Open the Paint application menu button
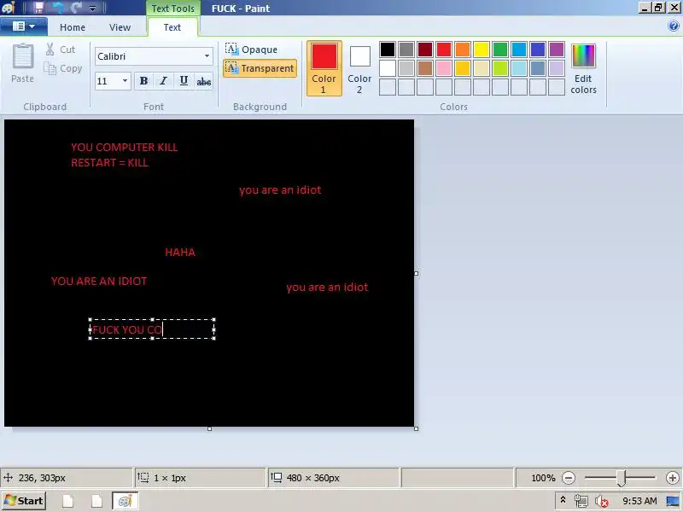This screenshot has width=683, height=512. click(x=24, y=26)
